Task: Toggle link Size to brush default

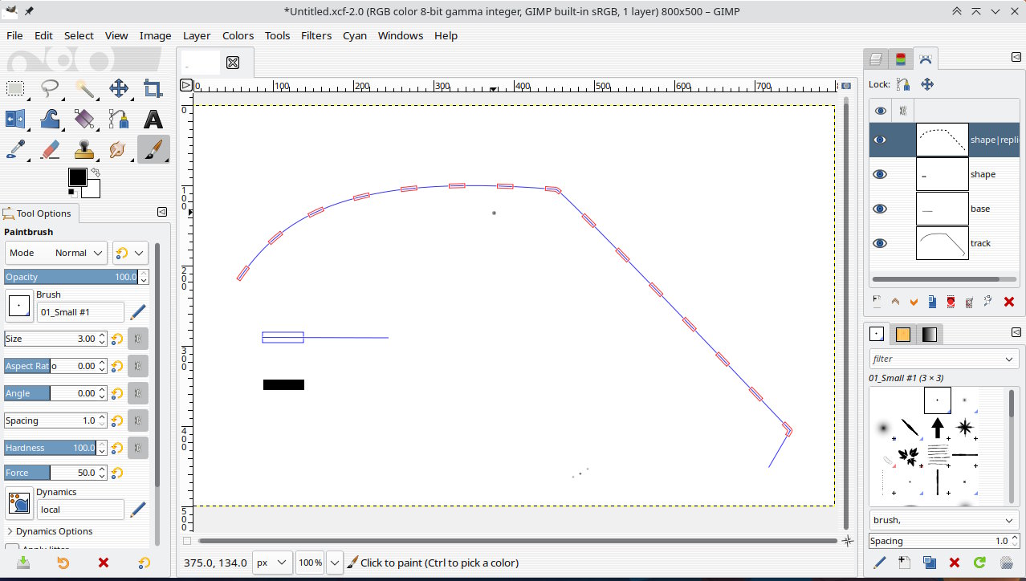Action: (138, 339)
